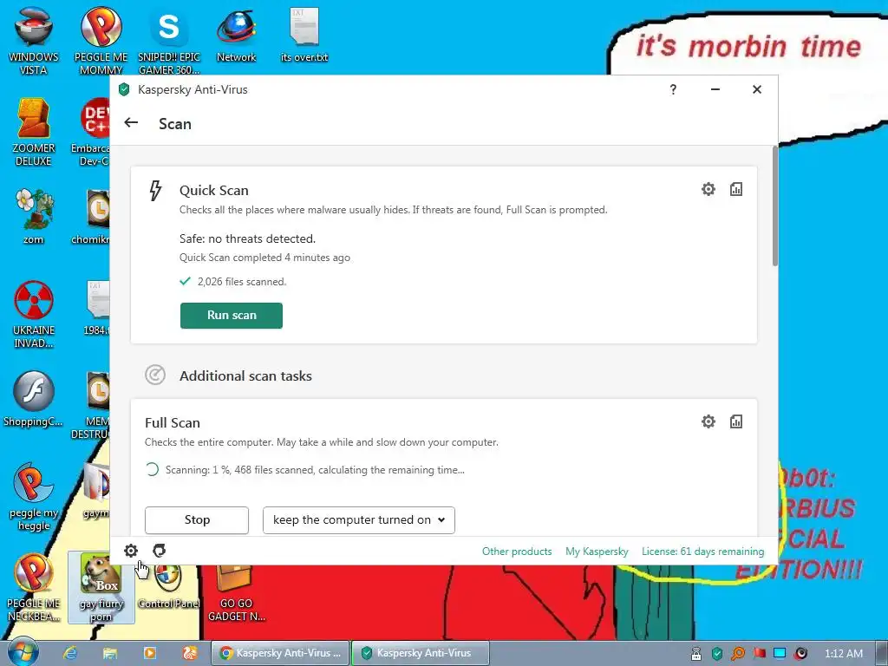This screenshot has width=888, height=666.
Task: Click the Full Scan progress spinner
Action: coord(152,469)
